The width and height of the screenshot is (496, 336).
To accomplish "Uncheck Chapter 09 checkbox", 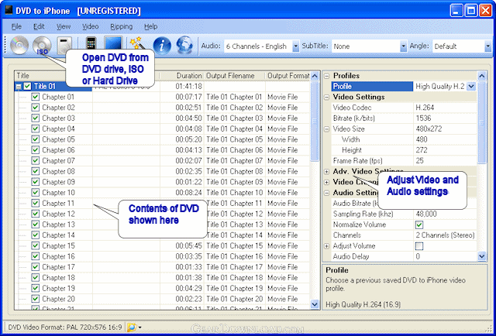I will (35, 182).
